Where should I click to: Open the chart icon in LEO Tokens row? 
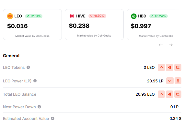(x=178, y=67)
